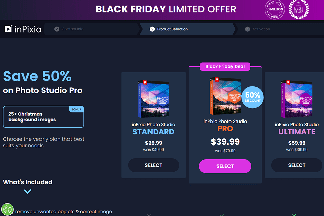This screenshot has height=216, width=324.
Task: Click the inPixio logo
Action: coord(23,29)
